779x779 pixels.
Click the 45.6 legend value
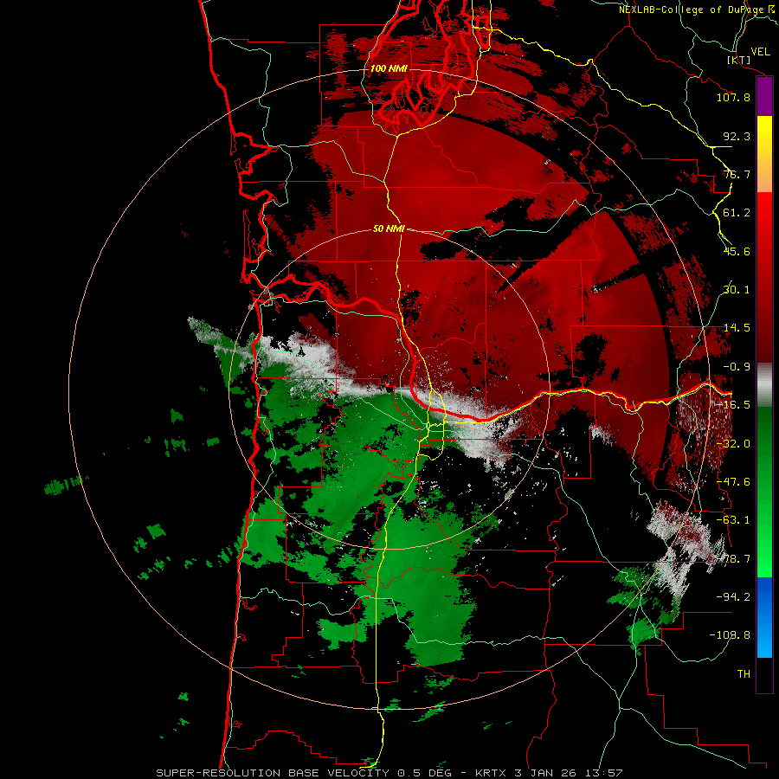737,251
